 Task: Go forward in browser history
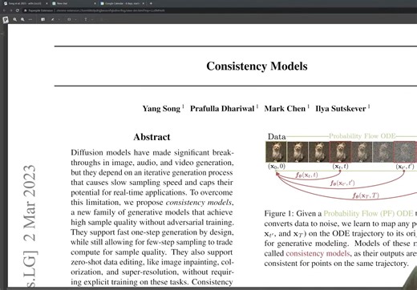point(11,10)
